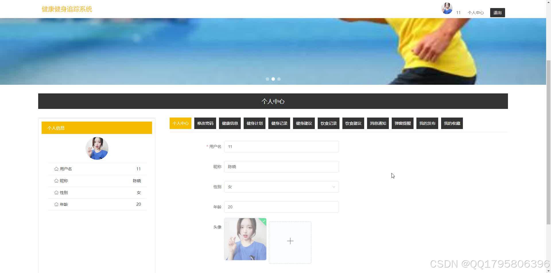Open the 我的收藏 tab
This screenshot has width=551, height=273.
pyautogui.click(x=452, y=123)
